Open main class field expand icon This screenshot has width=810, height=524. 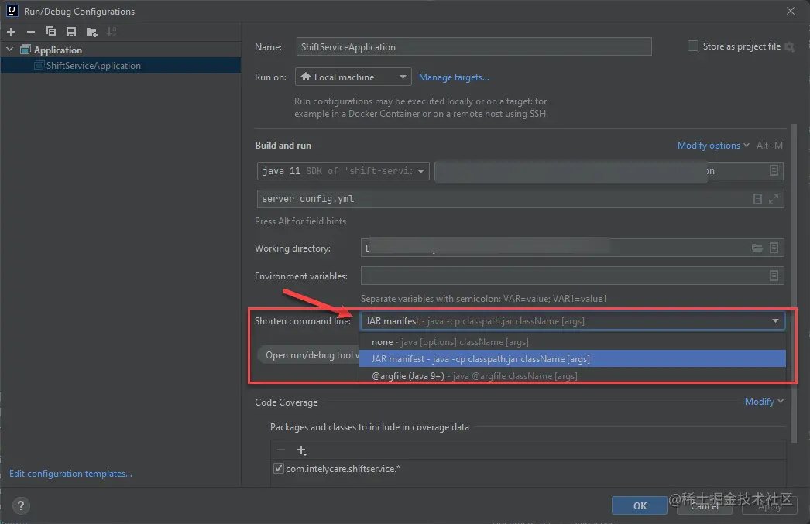[x=774, y=170]
